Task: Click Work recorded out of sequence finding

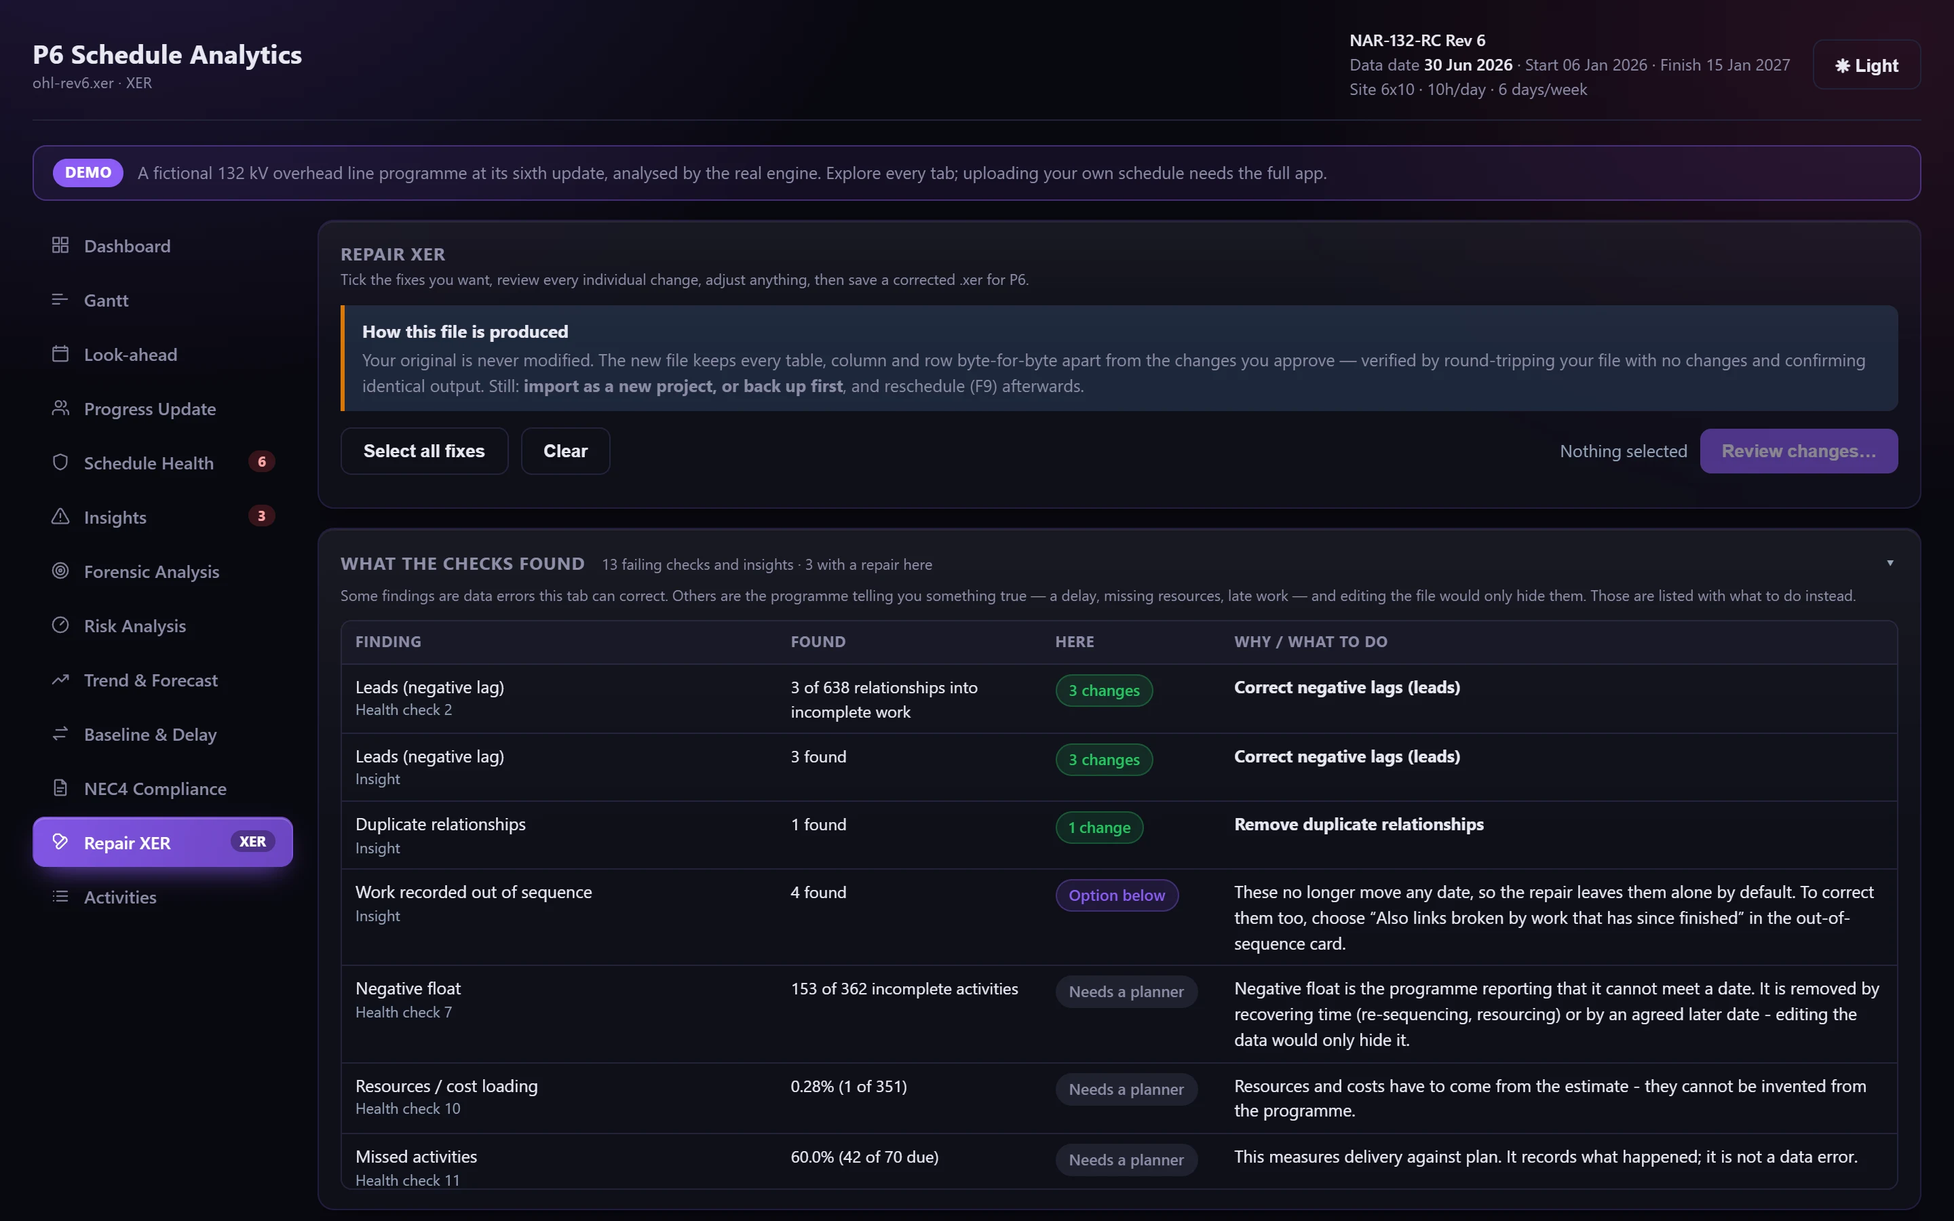Action: point(473,892)
